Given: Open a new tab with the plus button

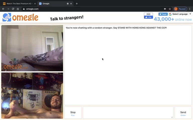Looking at the screenshot, I should [x=77, y=4].
